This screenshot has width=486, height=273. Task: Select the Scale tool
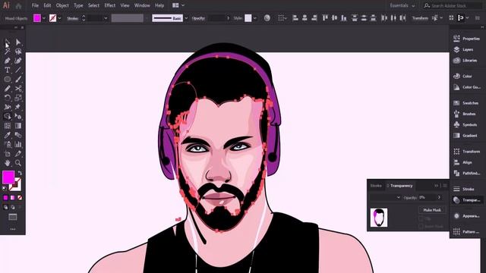click(18, 98)
